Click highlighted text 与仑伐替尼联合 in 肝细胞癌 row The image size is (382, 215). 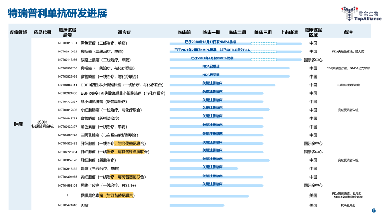[128, 144]
